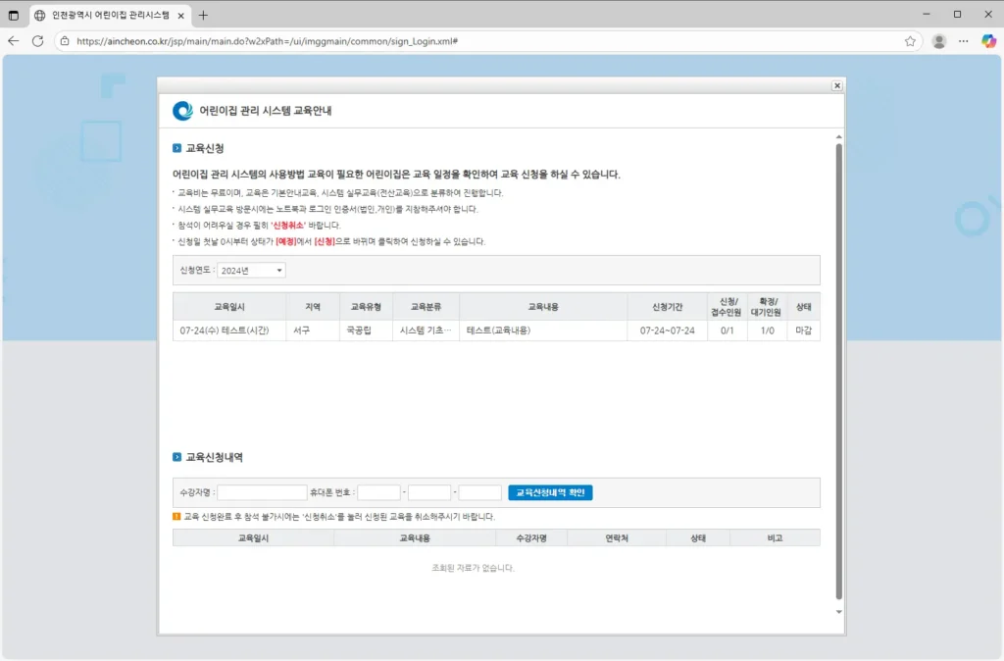This screenshot has height=661, width=1004.
Task: Click the browser back arrow
Action: coord(15,41)
